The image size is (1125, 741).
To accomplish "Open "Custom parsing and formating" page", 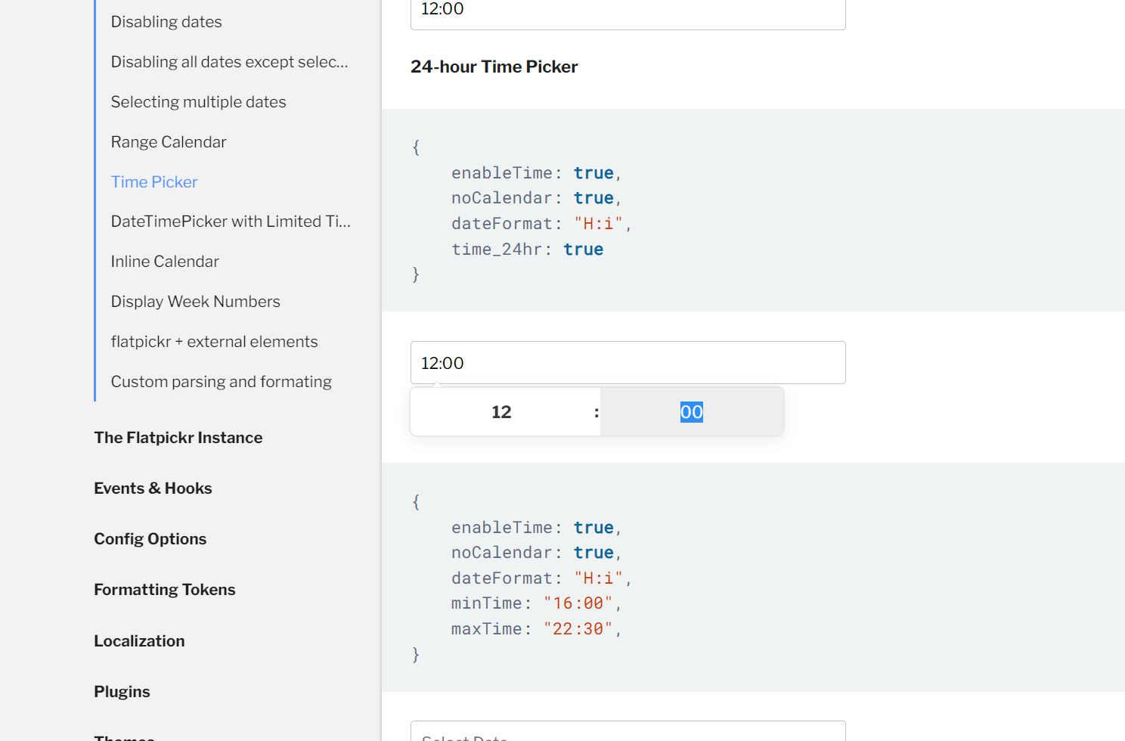I will pos(221,381).
